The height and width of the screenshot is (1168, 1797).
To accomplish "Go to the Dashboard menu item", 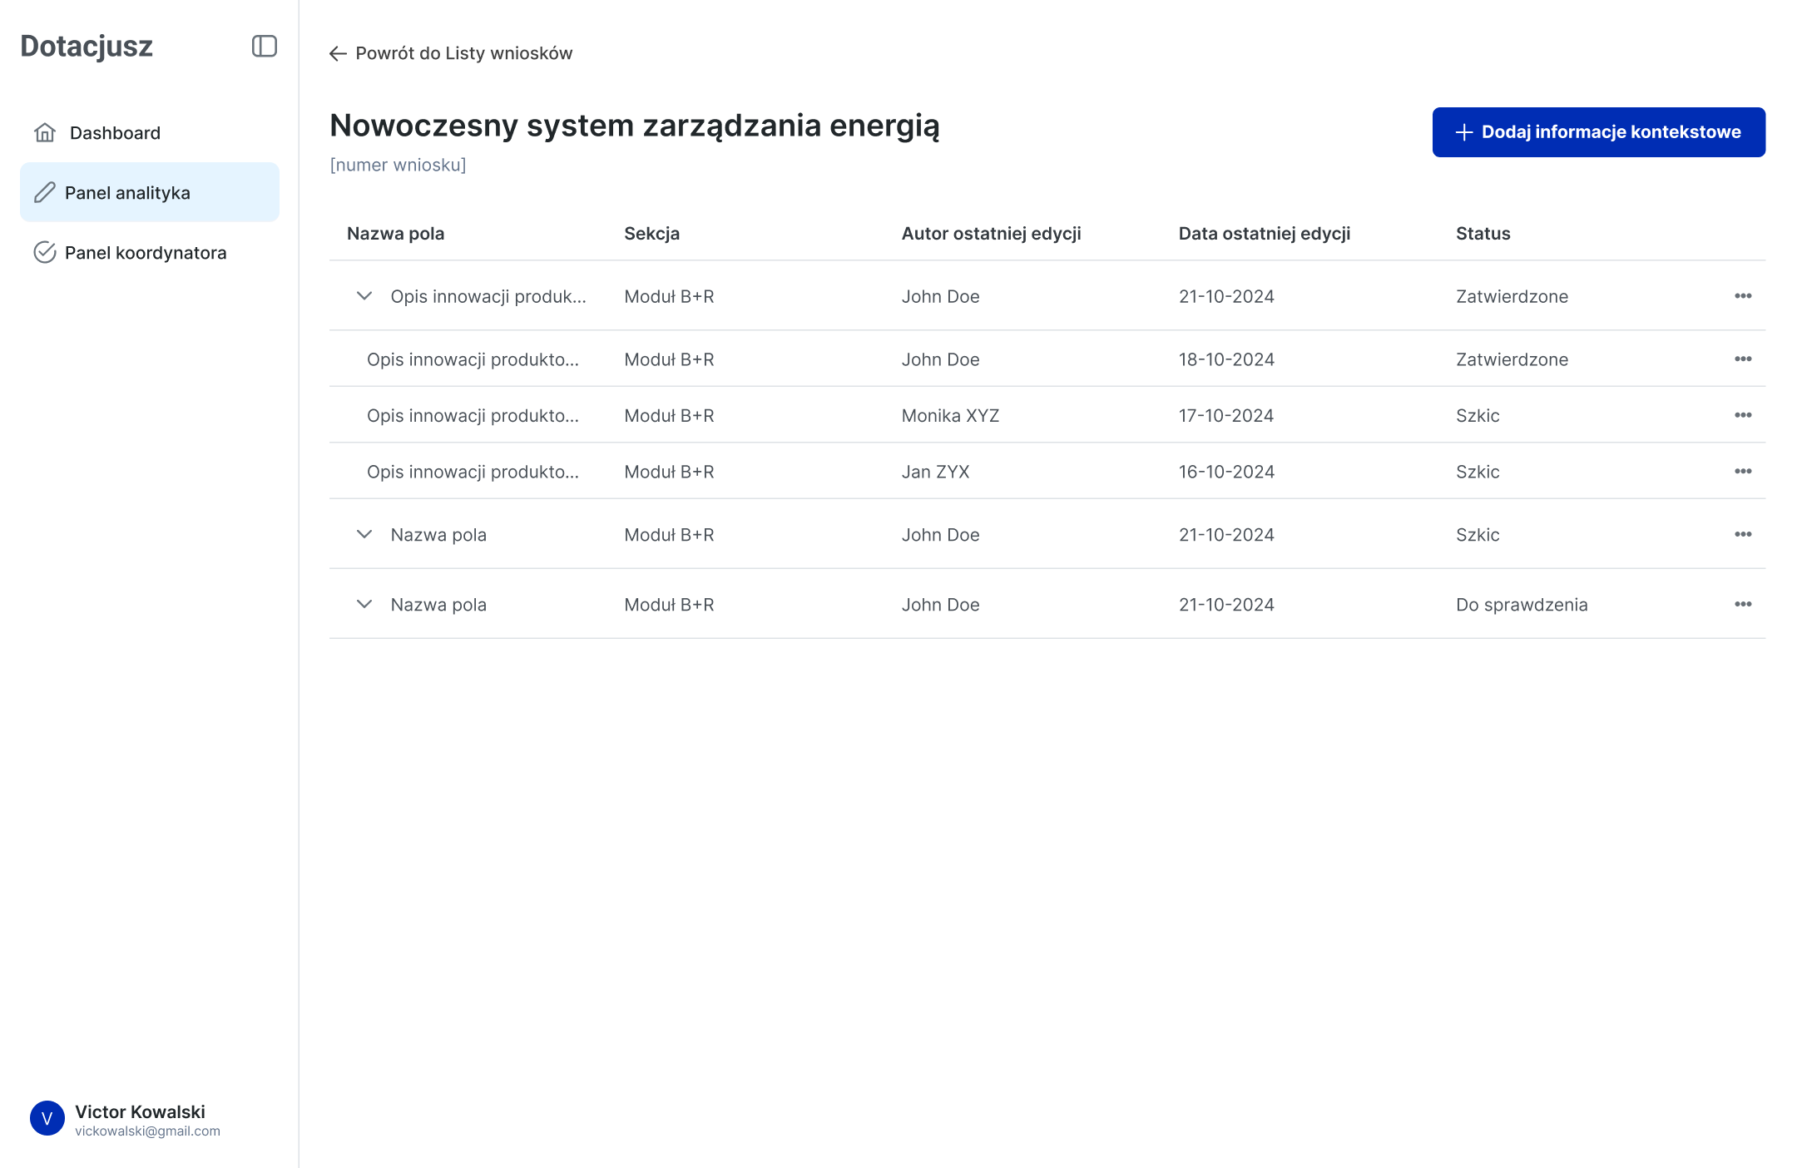I will [115, 133].
